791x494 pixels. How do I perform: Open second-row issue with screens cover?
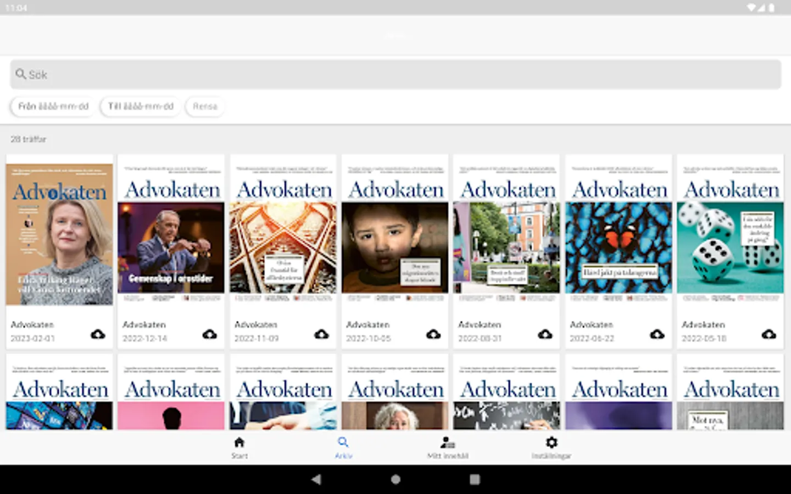point(59,392)
